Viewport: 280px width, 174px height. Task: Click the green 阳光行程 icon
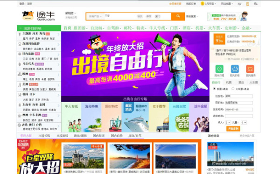click(219, 69)
